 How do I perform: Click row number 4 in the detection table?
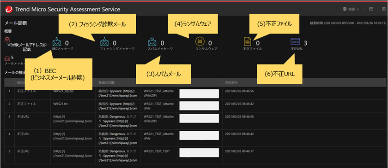tap(9, 134)
